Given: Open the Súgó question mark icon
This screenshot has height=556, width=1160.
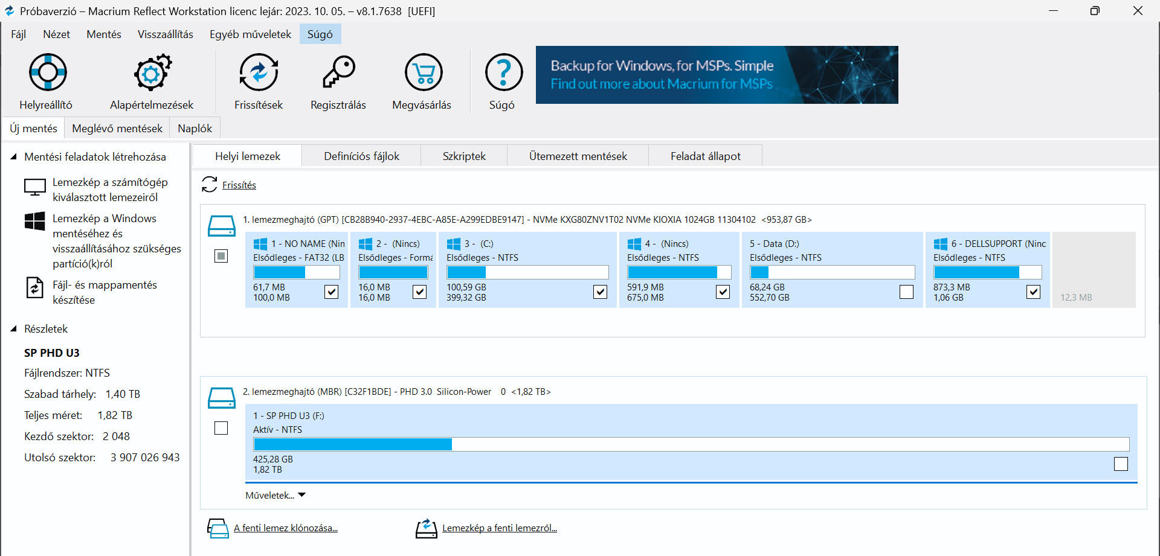Looking at the screenshot, I should click(x=503, y=72).
